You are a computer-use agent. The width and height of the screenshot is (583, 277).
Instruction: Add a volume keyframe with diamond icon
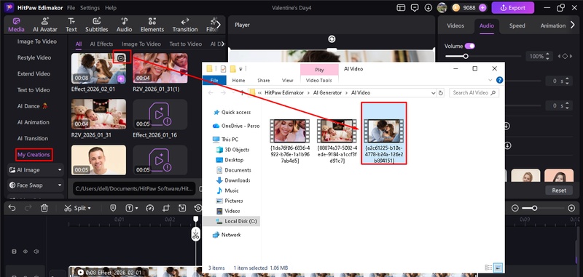click(x=565, y=57)
